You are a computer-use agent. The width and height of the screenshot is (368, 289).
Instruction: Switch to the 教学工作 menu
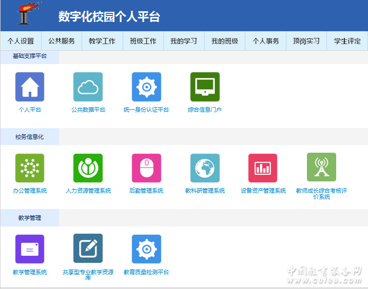pyautogui.click(x=102, y=41)
